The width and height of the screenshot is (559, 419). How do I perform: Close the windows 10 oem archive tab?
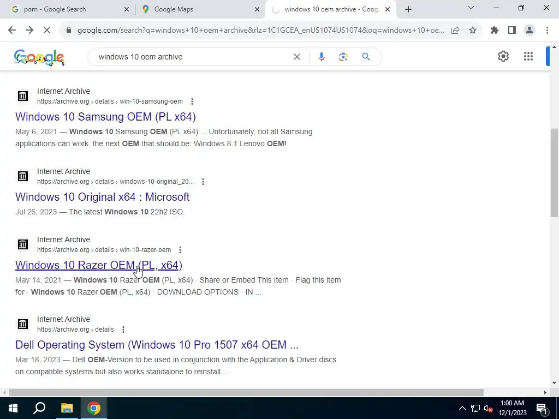[388, 10]
